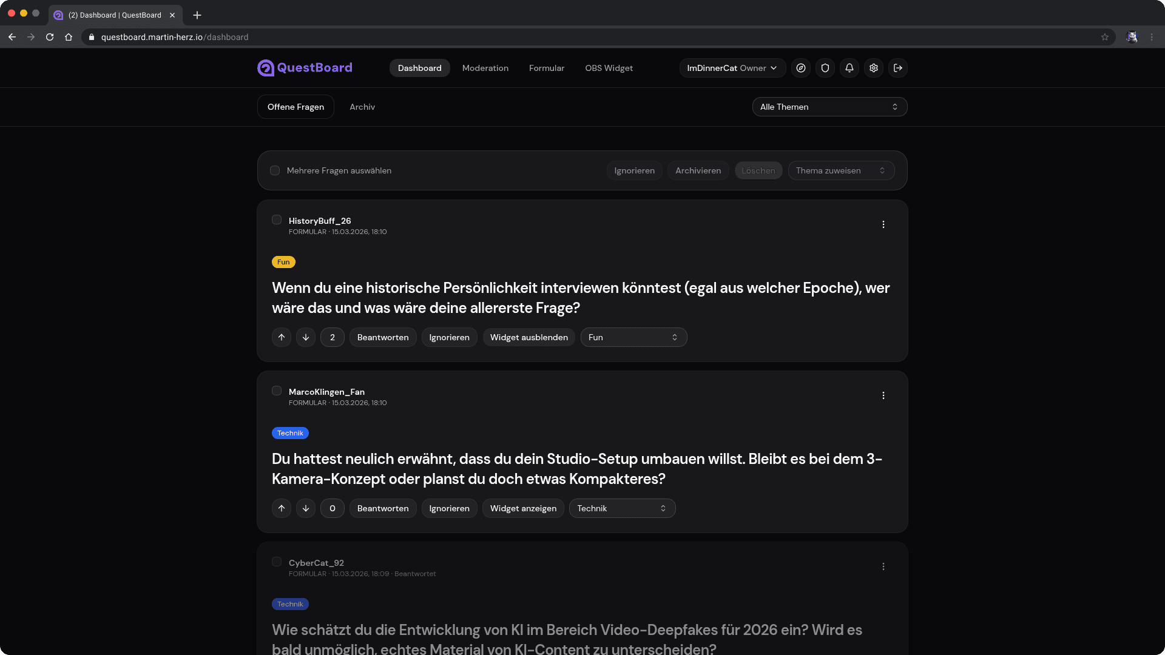The height and width of the screenshot is (655, 1165).
Task: Open the 'Thema zuweisen' dropdown
Action: point(840,170)
